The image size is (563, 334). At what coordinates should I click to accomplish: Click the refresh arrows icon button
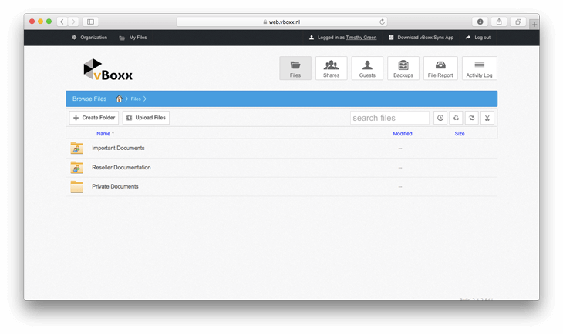click(x=472, y=118)
